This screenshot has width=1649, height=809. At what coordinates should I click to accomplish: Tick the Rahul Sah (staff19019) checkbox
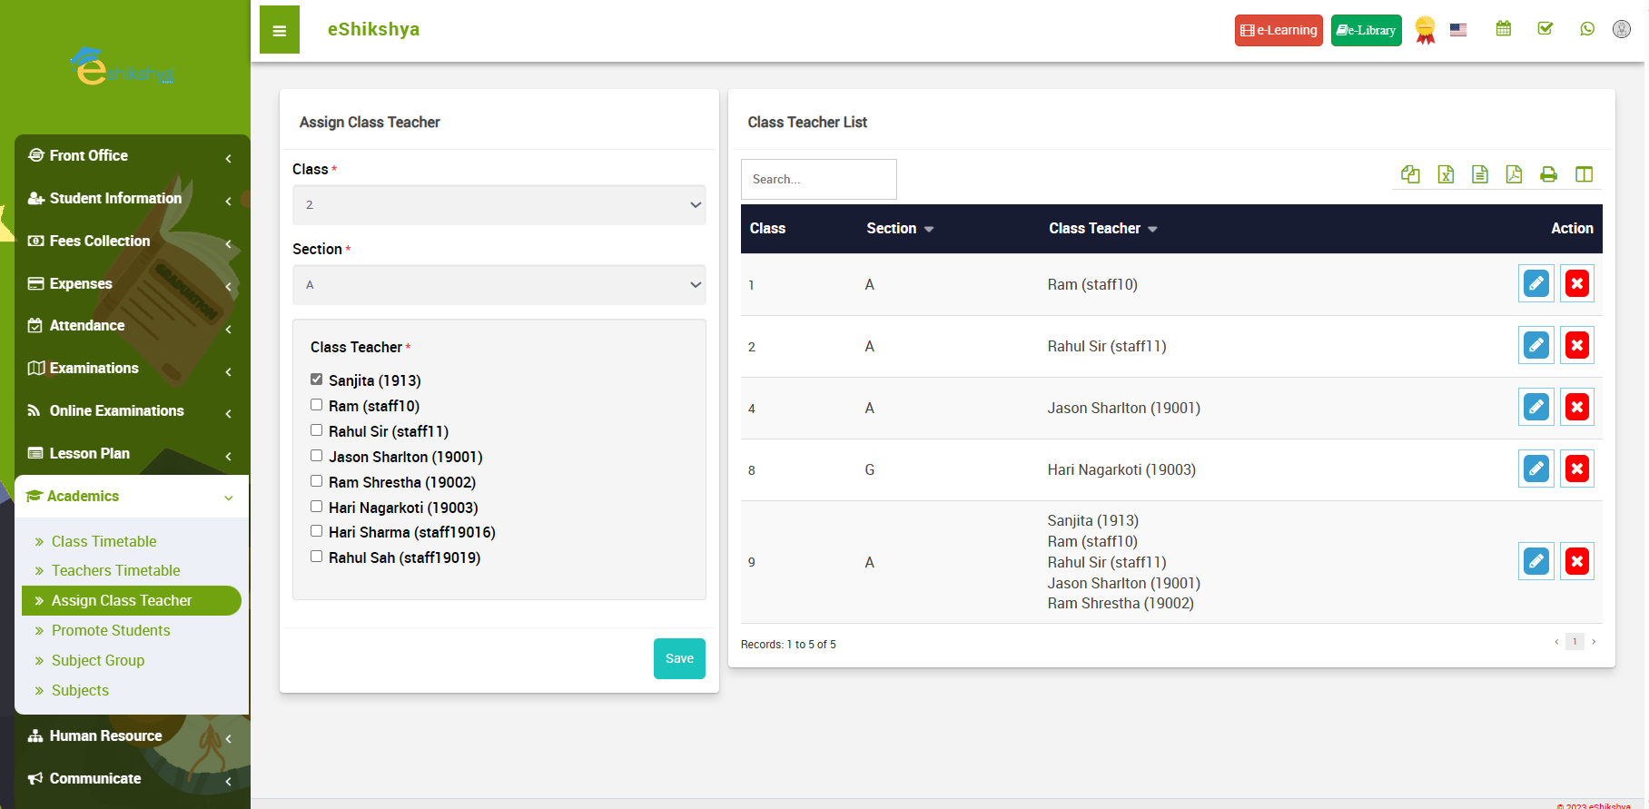317,557
